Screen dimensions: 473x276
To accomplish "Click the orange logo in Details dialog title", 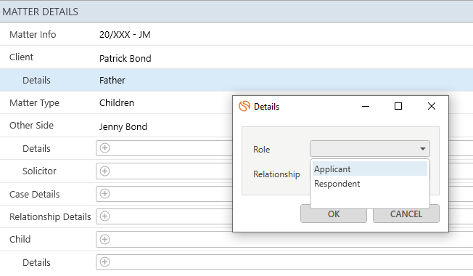I will click(244, 106).
